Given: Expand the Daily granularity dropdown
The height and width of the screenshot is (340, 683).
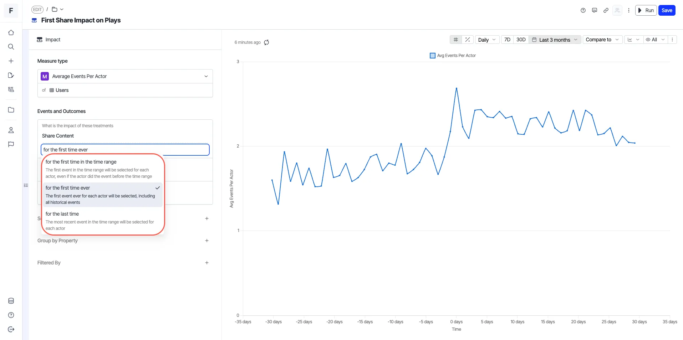Looking at the screenshot, I should coord(487,40).
